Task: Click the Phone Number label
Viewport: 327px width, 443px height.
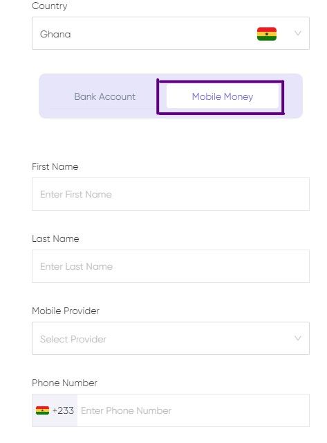Action: pyautogui.click(x=64, y=383)
